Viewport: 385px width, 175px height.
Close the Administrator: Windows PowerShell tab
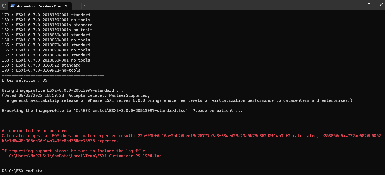tap(66, 5)
